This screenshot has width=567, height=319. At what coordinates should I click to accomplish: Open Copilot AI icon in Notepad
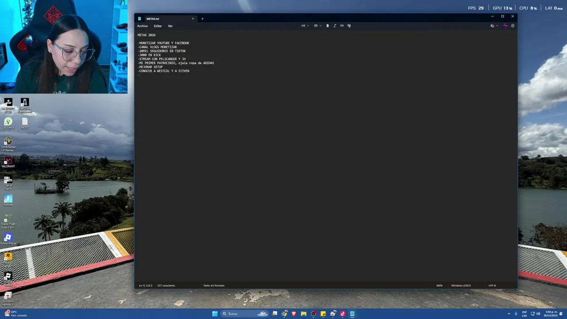492,26
